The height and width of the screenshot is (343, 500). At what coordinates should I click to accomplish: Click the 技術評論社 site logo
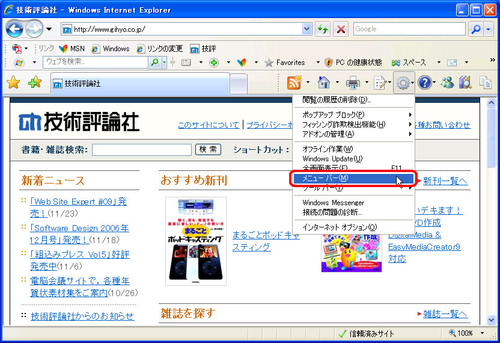coord(79,122)
